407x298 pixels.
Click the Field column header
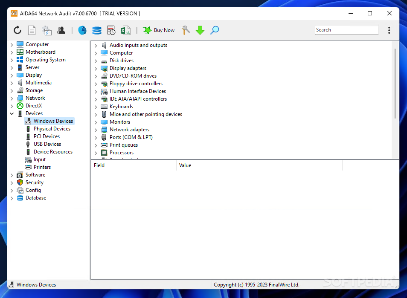134,165
